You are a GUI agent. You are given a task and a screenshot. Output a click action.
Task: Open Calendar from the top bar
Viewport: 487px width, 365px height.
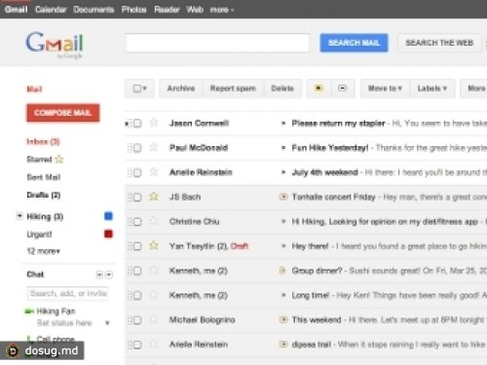[x=51, y=10]
